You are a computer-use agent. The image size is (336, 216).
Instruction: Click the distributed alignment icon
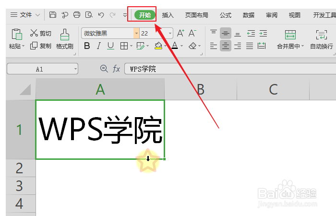(262, 46)
